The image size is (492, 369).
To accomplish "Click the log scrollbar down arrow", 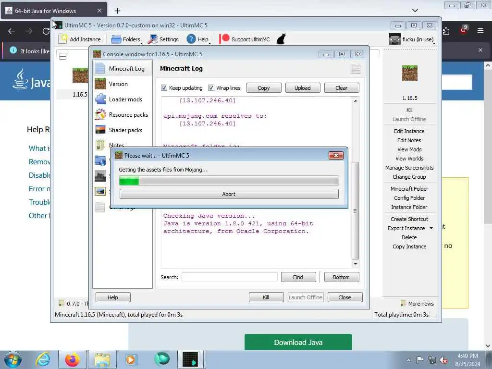I will pos(356,264).
